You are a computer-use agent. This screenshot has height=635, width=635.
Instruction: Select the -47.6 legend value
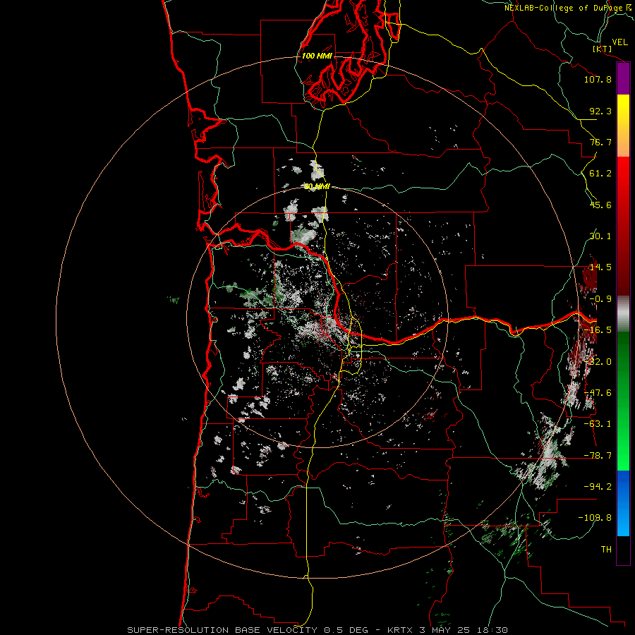tap(598, 393)
